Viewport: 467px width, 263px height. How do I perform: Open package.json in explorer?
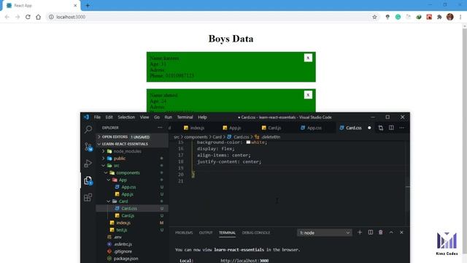pos(132,259)
